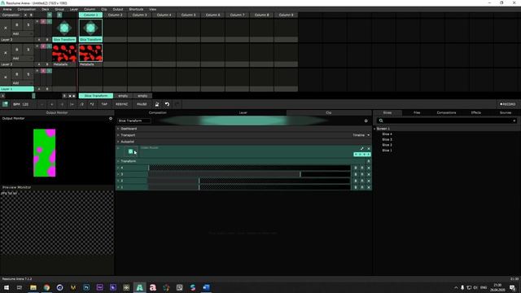Select Slice 1 in Screen 1 list
This screenshot has height=293, width=521.
387,151
